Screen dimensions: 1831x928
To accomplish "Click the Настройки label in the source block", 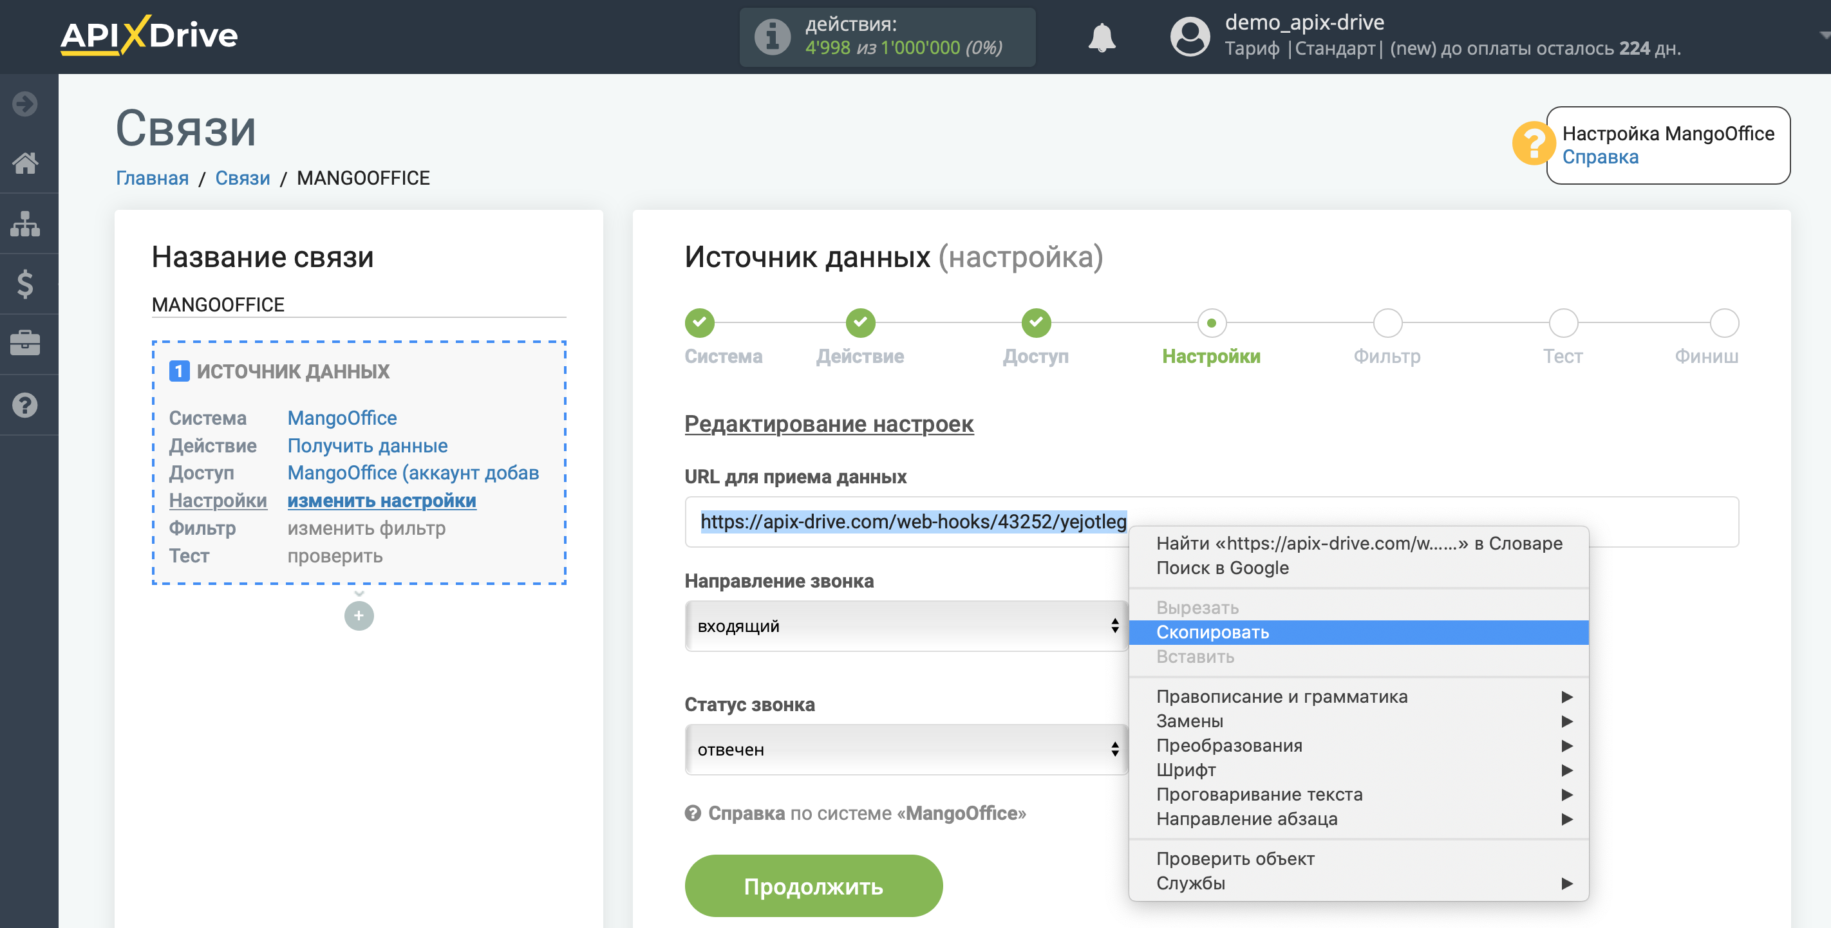I will point(218,500).
